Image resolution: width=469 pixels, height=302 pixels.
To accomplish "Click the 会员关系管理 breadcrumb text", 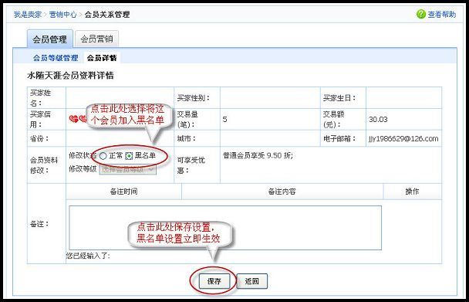I will [107, 15].
